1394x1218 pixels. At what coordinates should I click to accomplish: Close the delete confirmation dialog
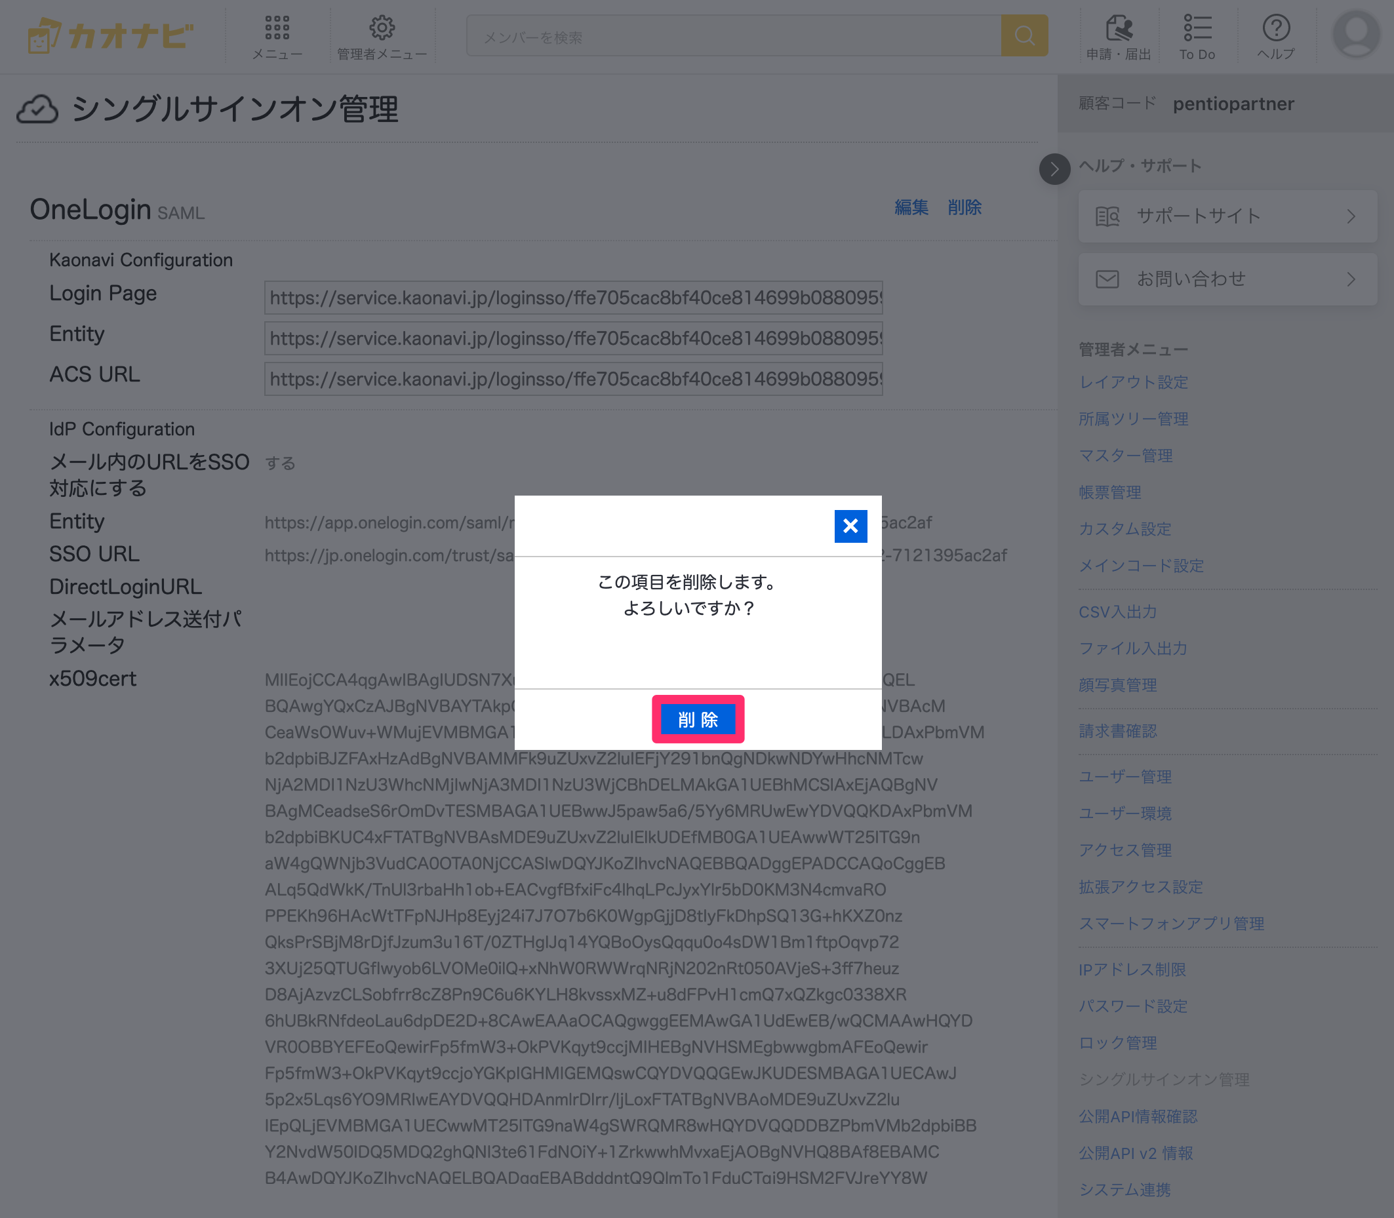pos(850,526)
